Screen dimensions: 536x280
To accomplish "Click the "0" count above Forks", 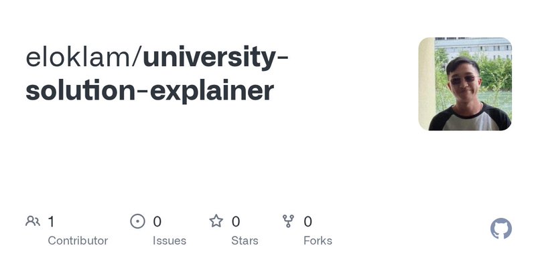I will point(308,221).
